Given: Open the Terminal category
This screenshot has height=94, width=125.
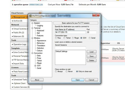Looking at the screenshot, I should point(37,28).
